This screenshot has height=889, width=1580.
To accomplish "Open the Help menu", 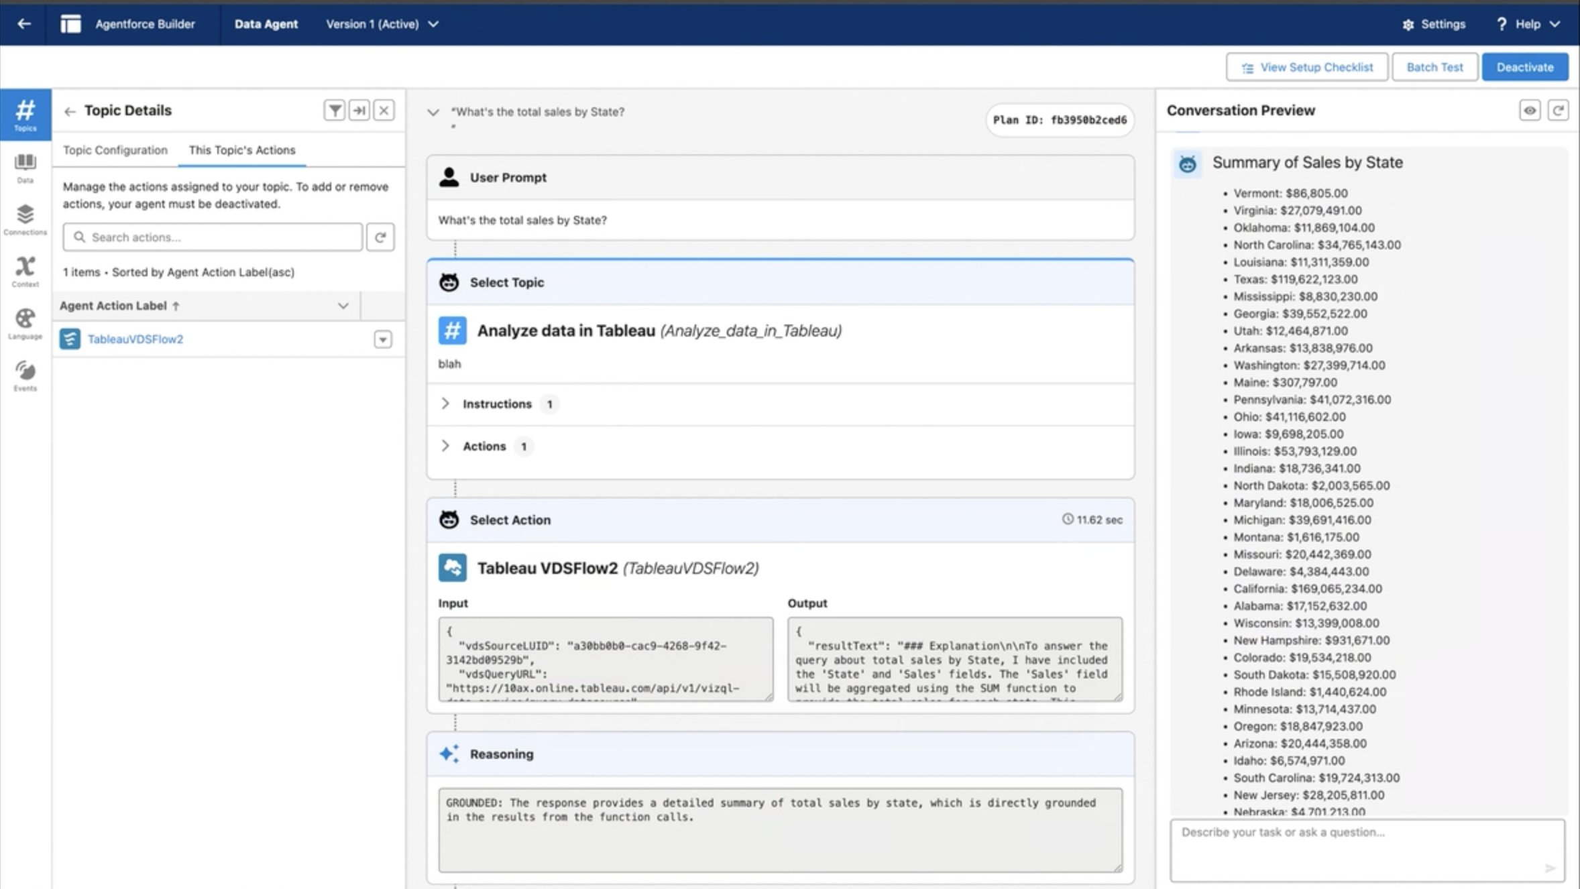I will (1528, 24).
